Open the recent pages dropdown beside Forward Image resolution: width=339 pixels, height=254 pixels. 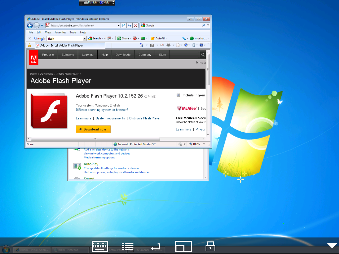click(42, 25)
